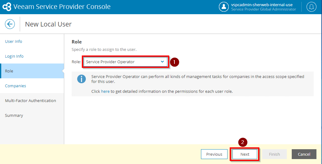Cancel the new local user wizard
322x164 pixels.
point(304,154)
